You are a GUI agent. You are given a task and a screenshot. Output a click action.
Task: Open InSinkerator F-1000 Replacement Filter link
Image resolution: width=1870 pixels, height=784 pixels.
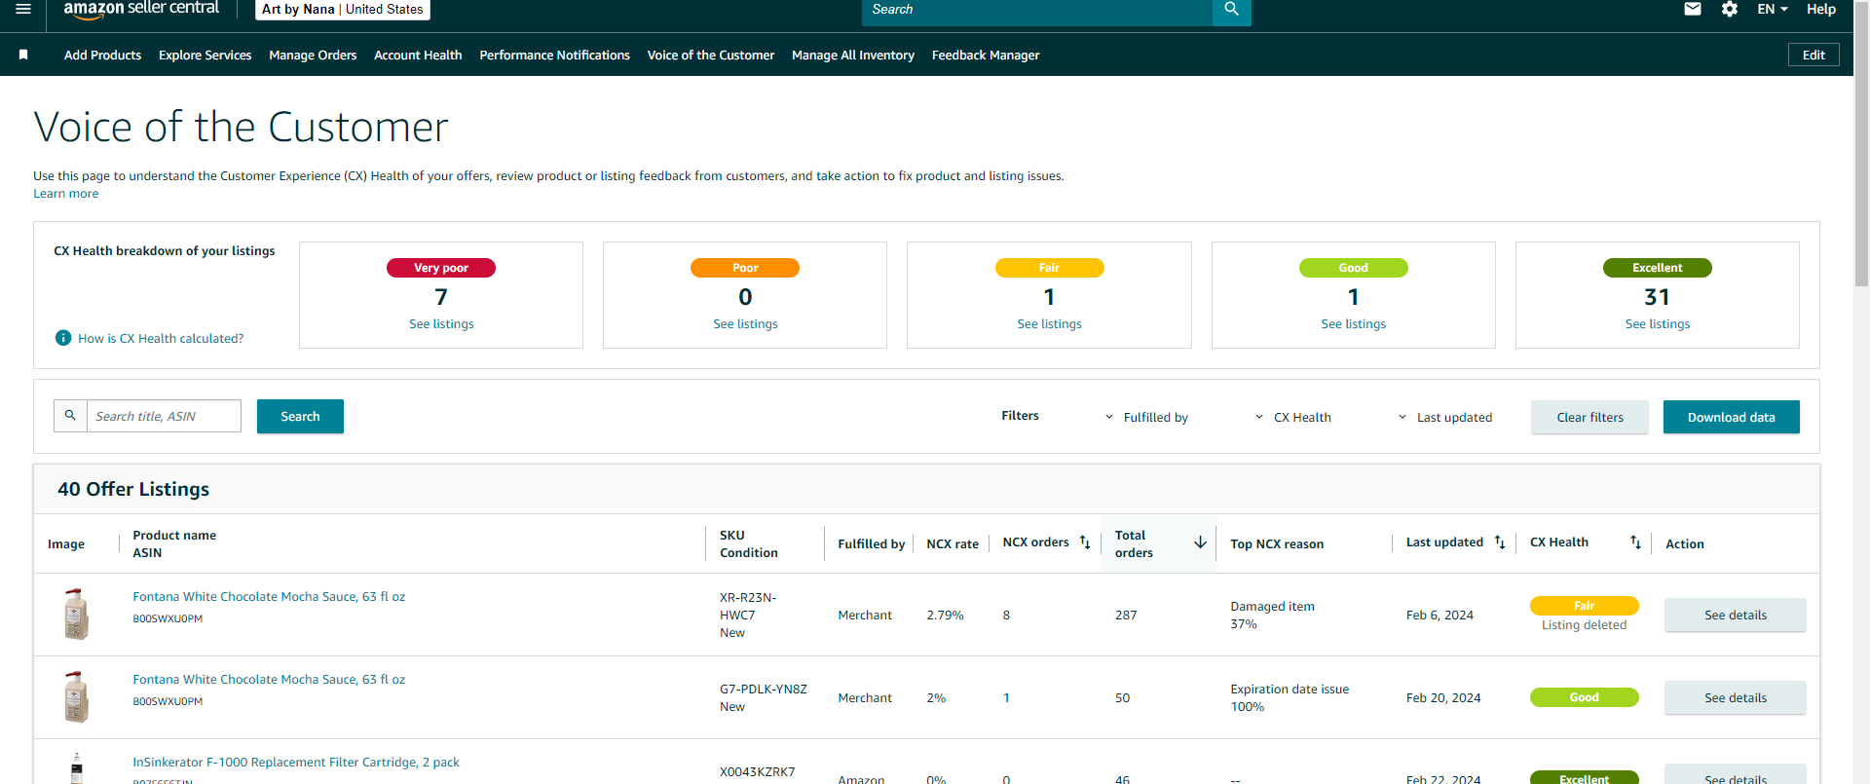pyautogui.click(x=296, y=763)
